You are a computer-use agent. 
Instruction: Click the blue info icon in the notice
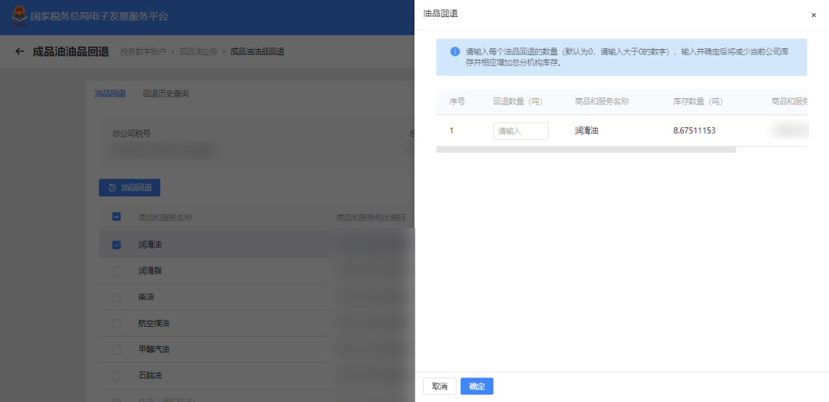[454, 51]
